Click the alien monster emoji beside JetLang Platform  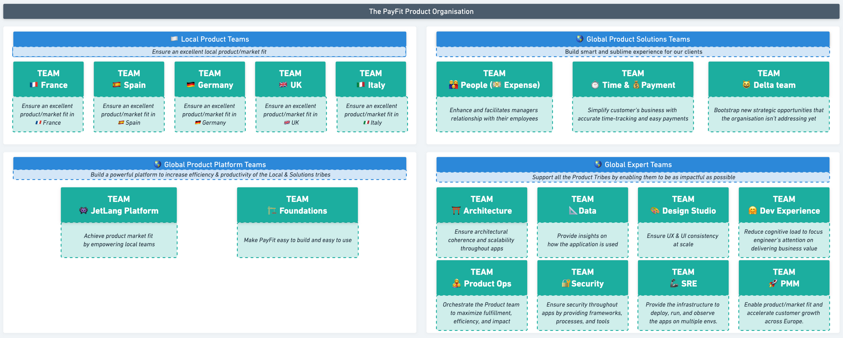click(83, 211)
